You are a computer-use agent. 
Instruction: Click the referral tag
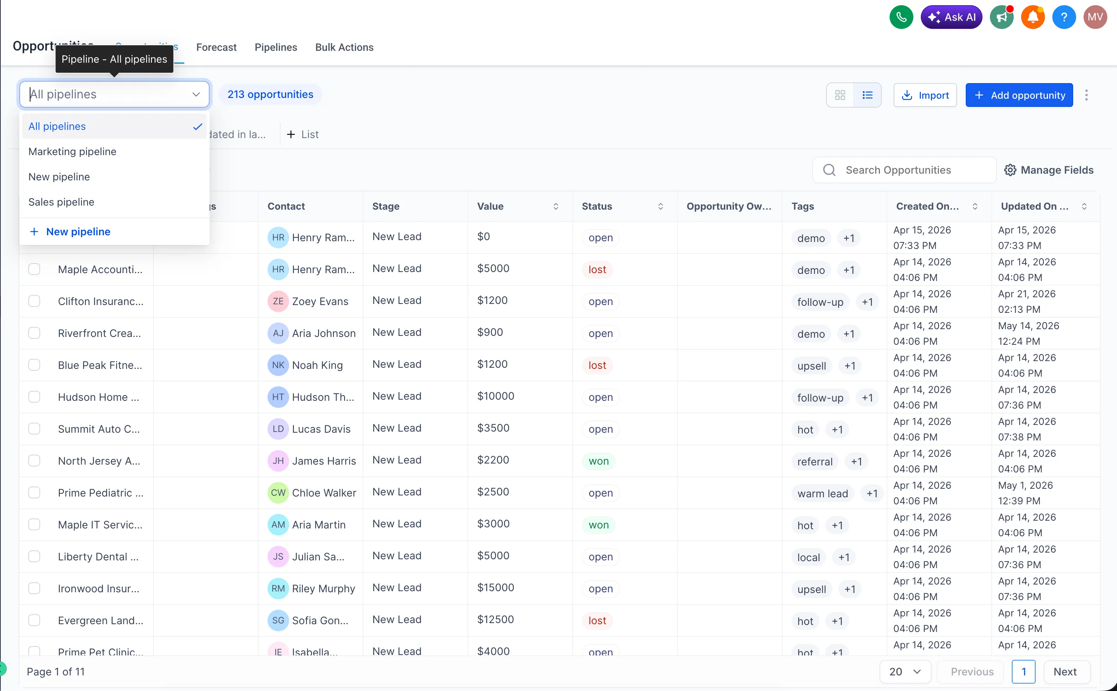coord(815,462)
